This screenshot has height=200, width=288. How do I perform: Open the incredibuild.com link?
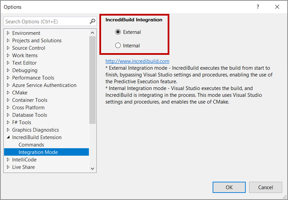point(137,61)
